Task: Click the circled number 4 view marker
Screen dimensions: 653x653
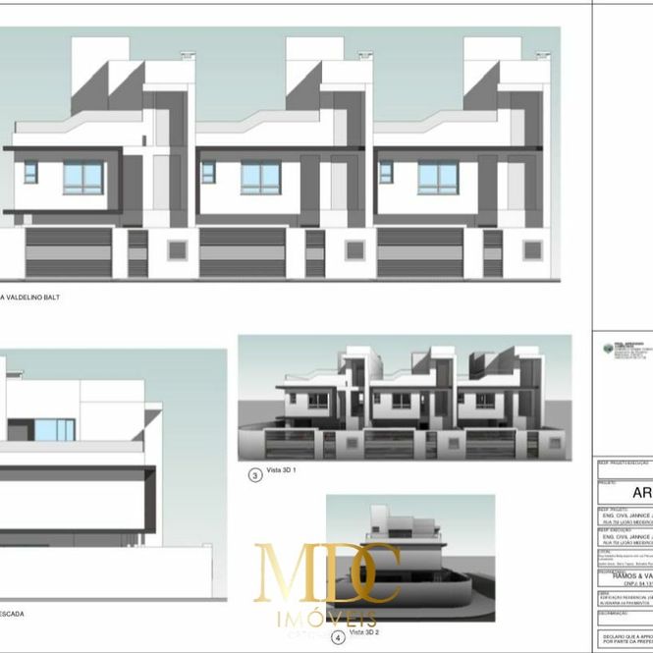Action: (338, 637)
